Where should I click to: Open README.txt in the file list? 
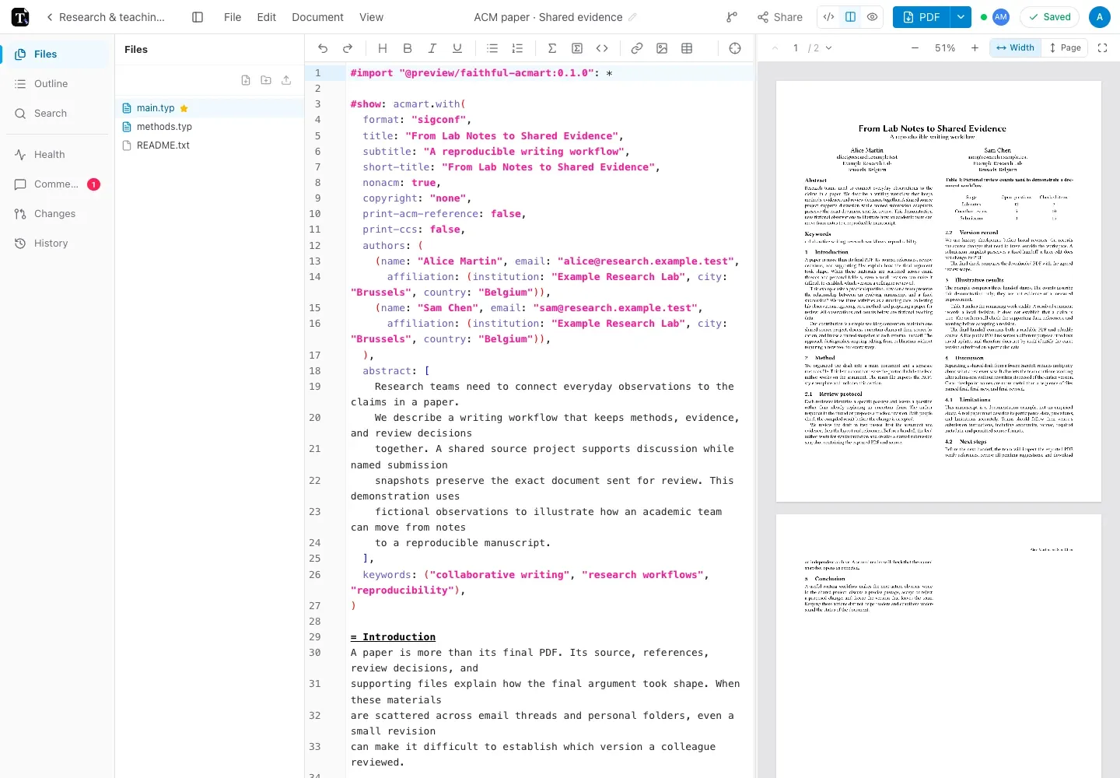pos(210,145)
